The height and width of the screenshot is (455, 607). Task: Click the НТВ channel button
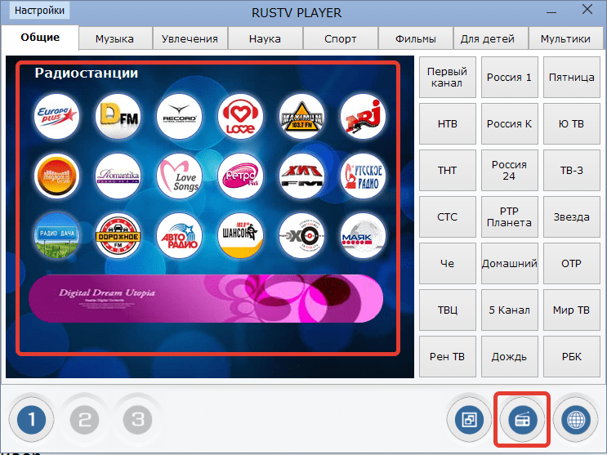point(447,123)
